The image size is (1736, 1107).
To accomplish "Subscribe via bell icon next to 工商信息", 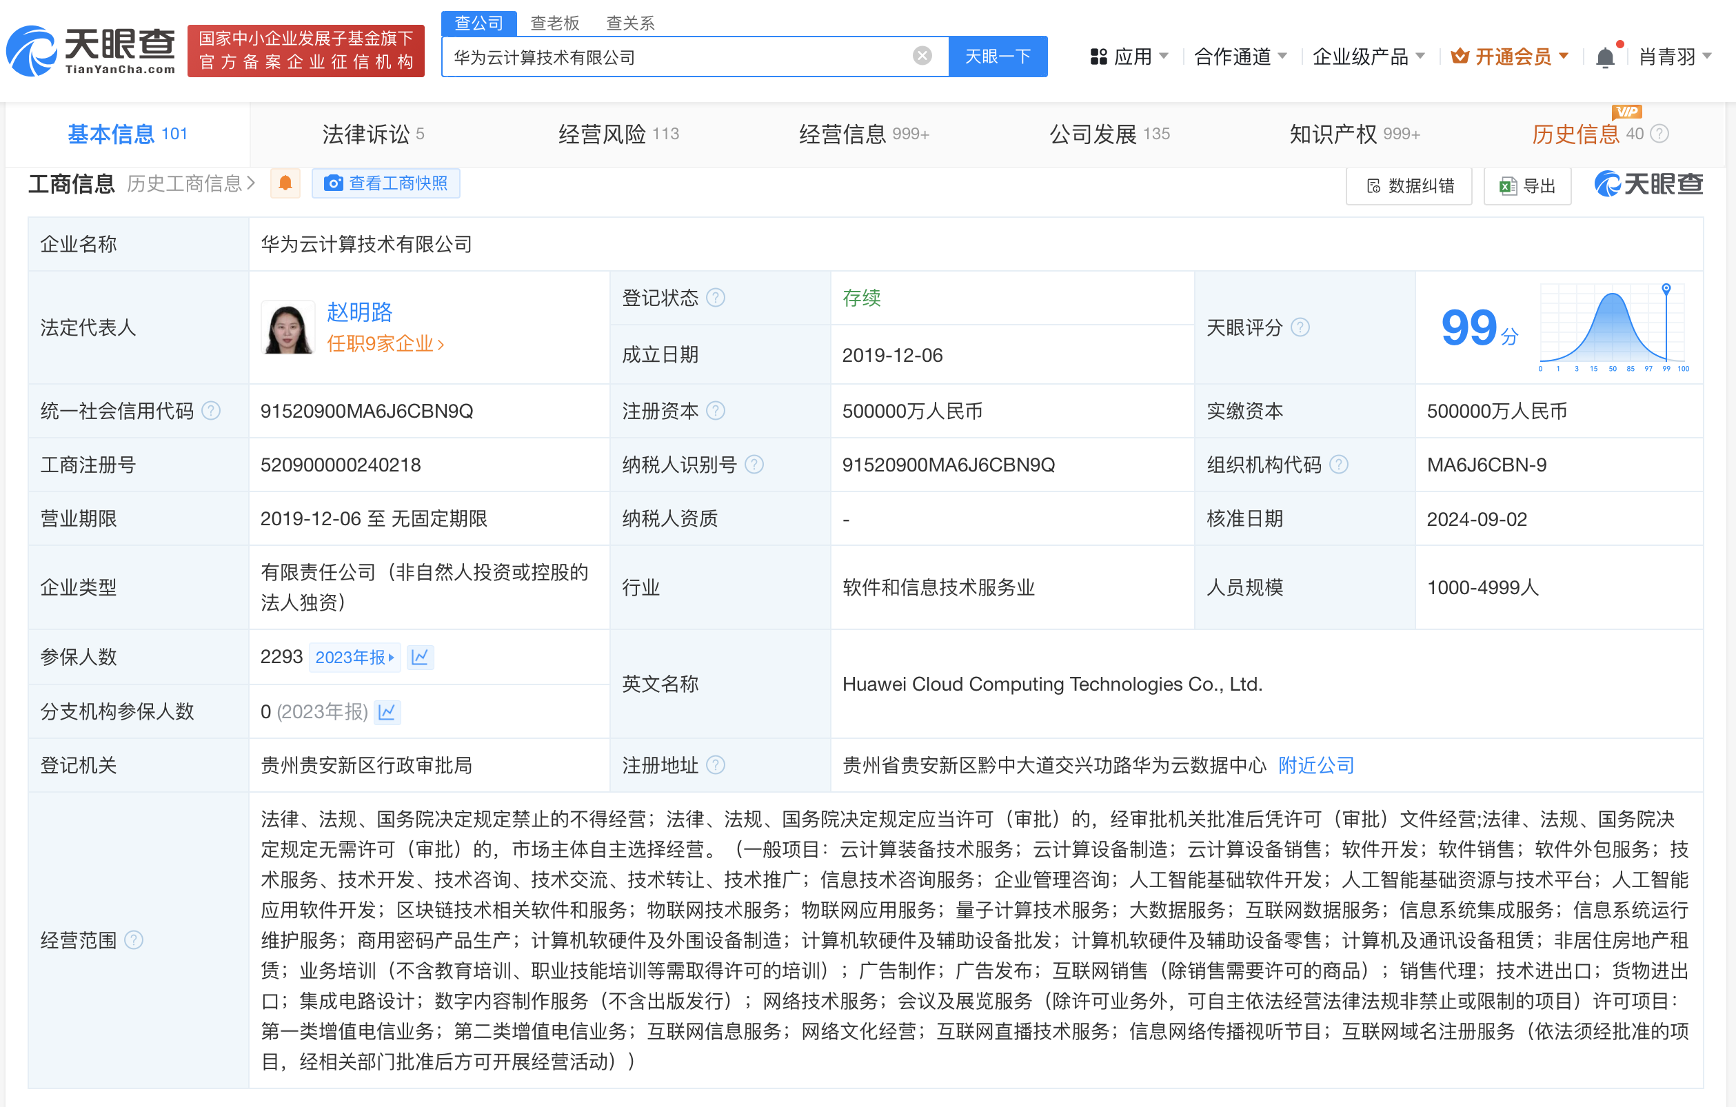I will (285, 184).
